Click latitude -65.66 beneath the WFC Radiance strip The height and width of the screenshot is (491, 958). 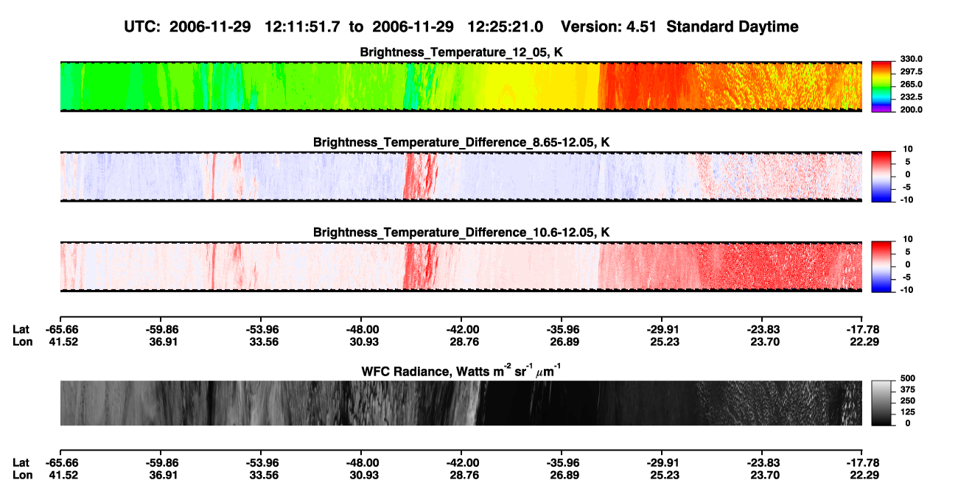[x=60, y=463]
